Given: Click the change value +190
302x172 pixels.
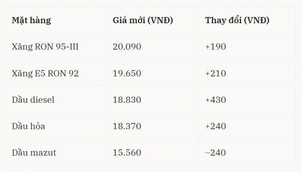Looking at the screenshot, I should coord(216,46).
